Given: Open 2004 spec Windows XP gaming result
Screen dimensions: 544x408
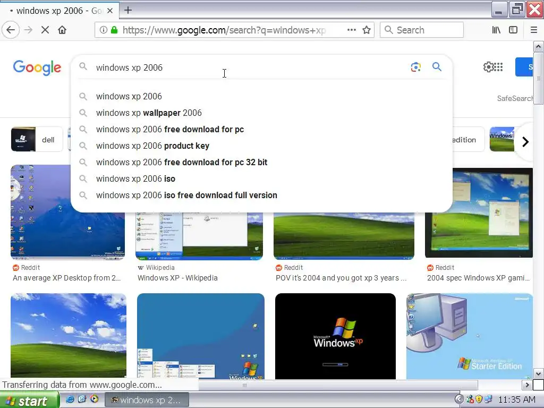Looking at the screenshot, I should coord(479,278).
